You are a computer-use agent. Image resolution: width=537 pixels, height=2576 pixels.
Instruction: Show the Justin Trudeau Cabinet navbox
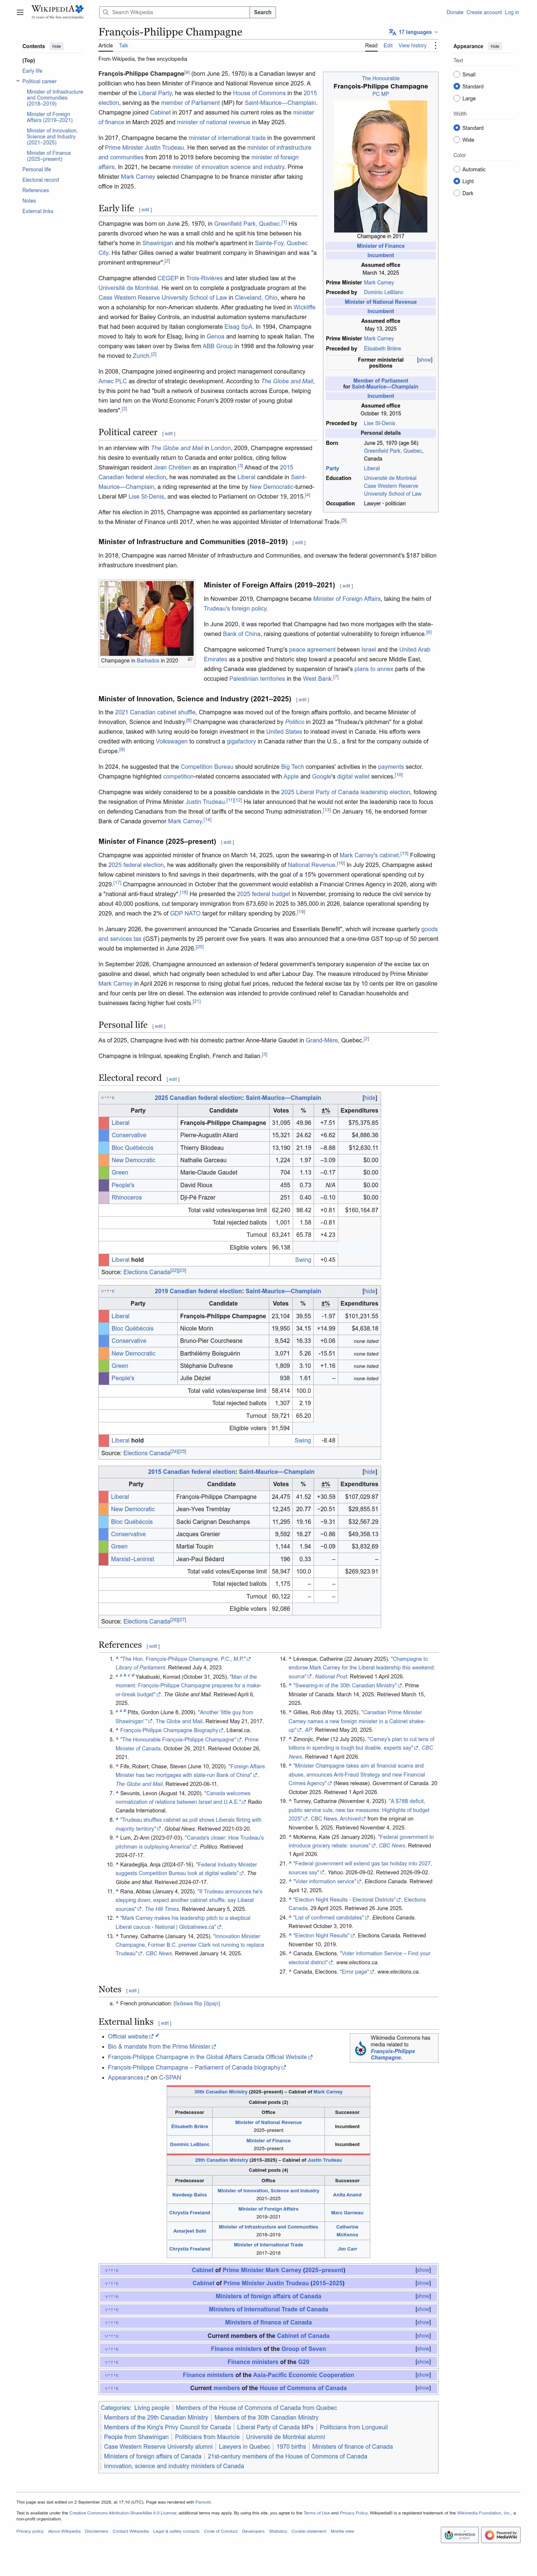click(423, 2283)
